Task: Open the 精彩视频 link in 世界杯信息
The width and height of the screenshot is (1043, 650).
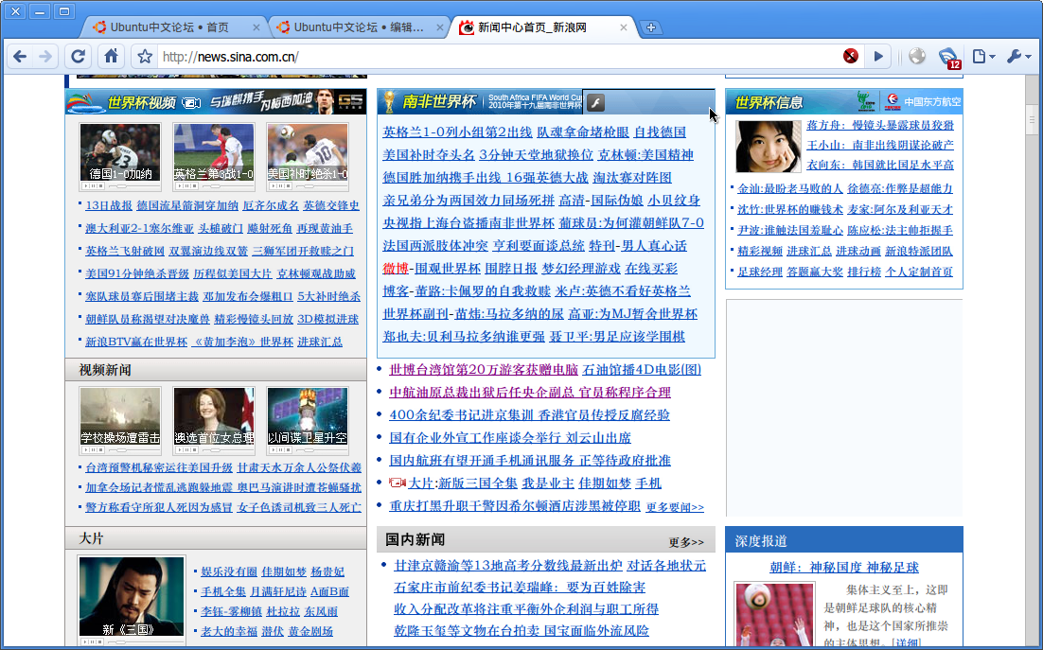Action: (760, 252)
